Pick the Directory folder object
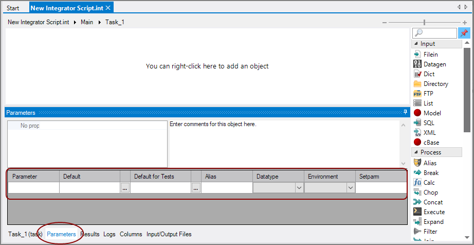Screen dimensions: 474x245 pos(431,84)
